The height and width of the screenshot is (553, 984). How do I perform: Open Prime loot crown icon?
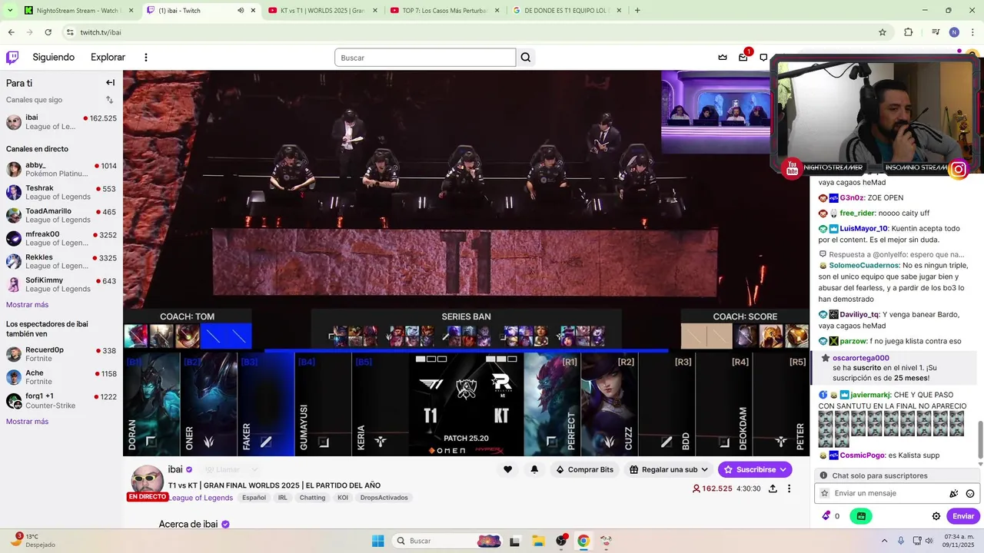tap(723, 58)
